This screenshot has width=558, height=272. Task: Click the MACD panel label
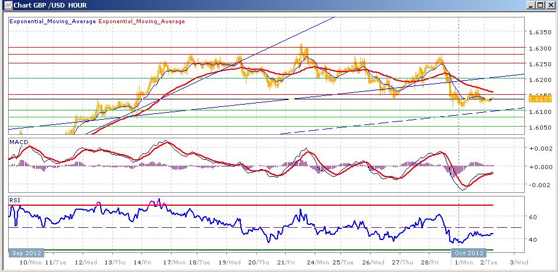tap(19, 142)
